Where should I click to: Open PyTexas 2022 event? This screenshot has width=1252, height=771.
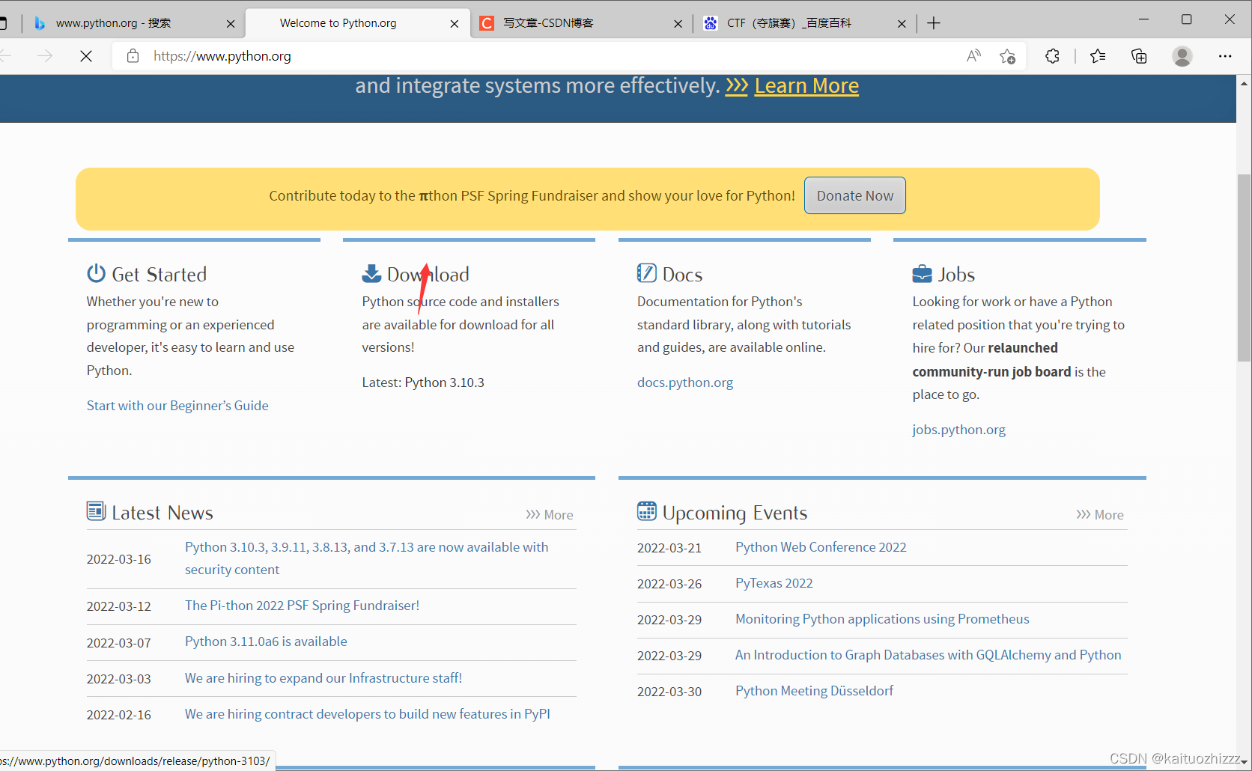pyautogui.click(x=774, y=583)
